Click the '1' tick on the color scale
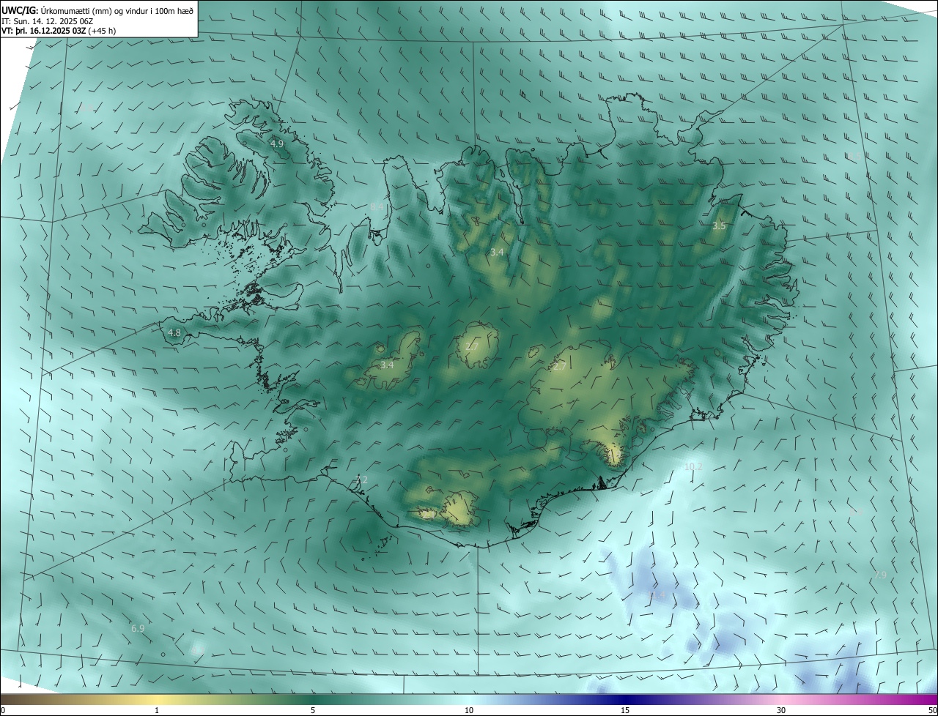 click(x=157, y=710)
